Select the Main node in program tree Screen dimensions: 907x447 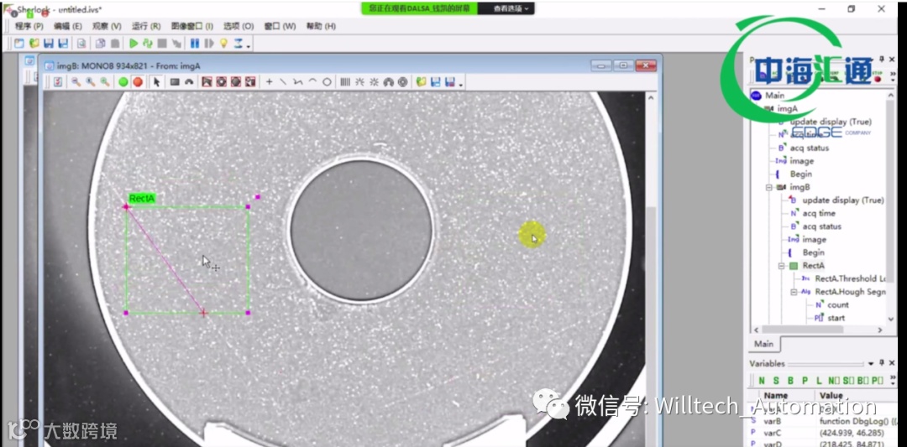(x=774, y=96)
